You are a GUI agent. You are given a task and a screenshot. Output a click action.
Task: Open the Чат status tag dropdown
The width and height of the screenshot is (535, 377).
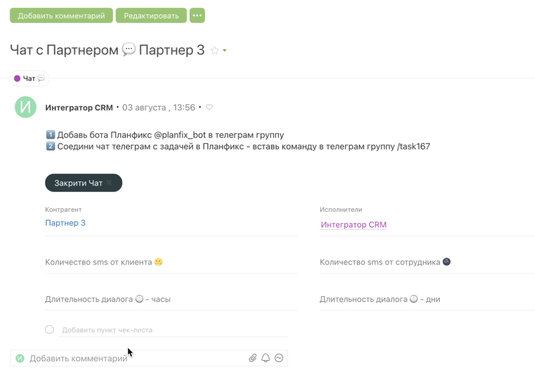point(29,78)
